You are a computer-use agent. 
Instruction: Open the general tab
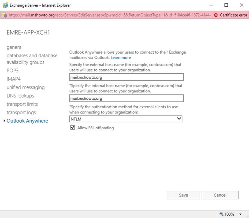14,47
